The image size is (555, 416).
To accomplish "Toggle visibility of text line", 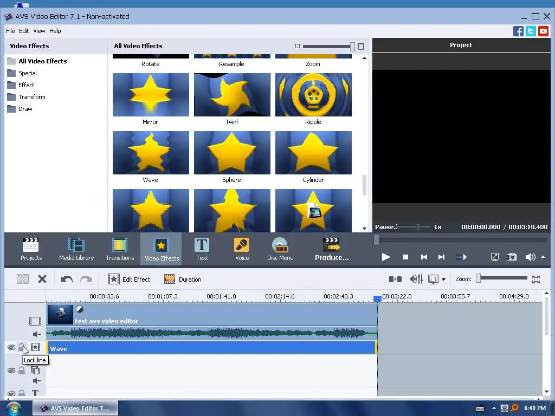I will pos(11,393).
